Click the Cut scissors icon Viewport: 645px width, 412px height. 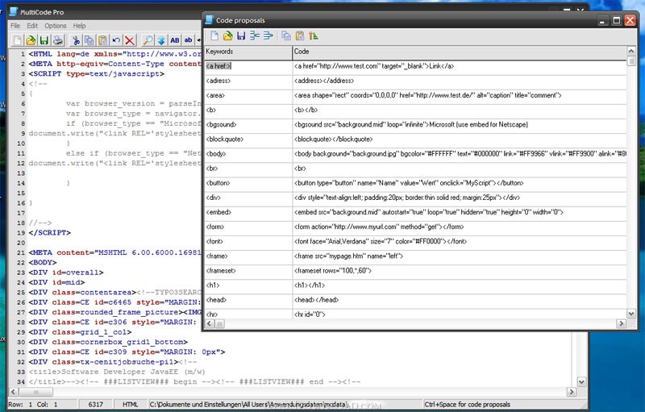click(x=76, y=40)
